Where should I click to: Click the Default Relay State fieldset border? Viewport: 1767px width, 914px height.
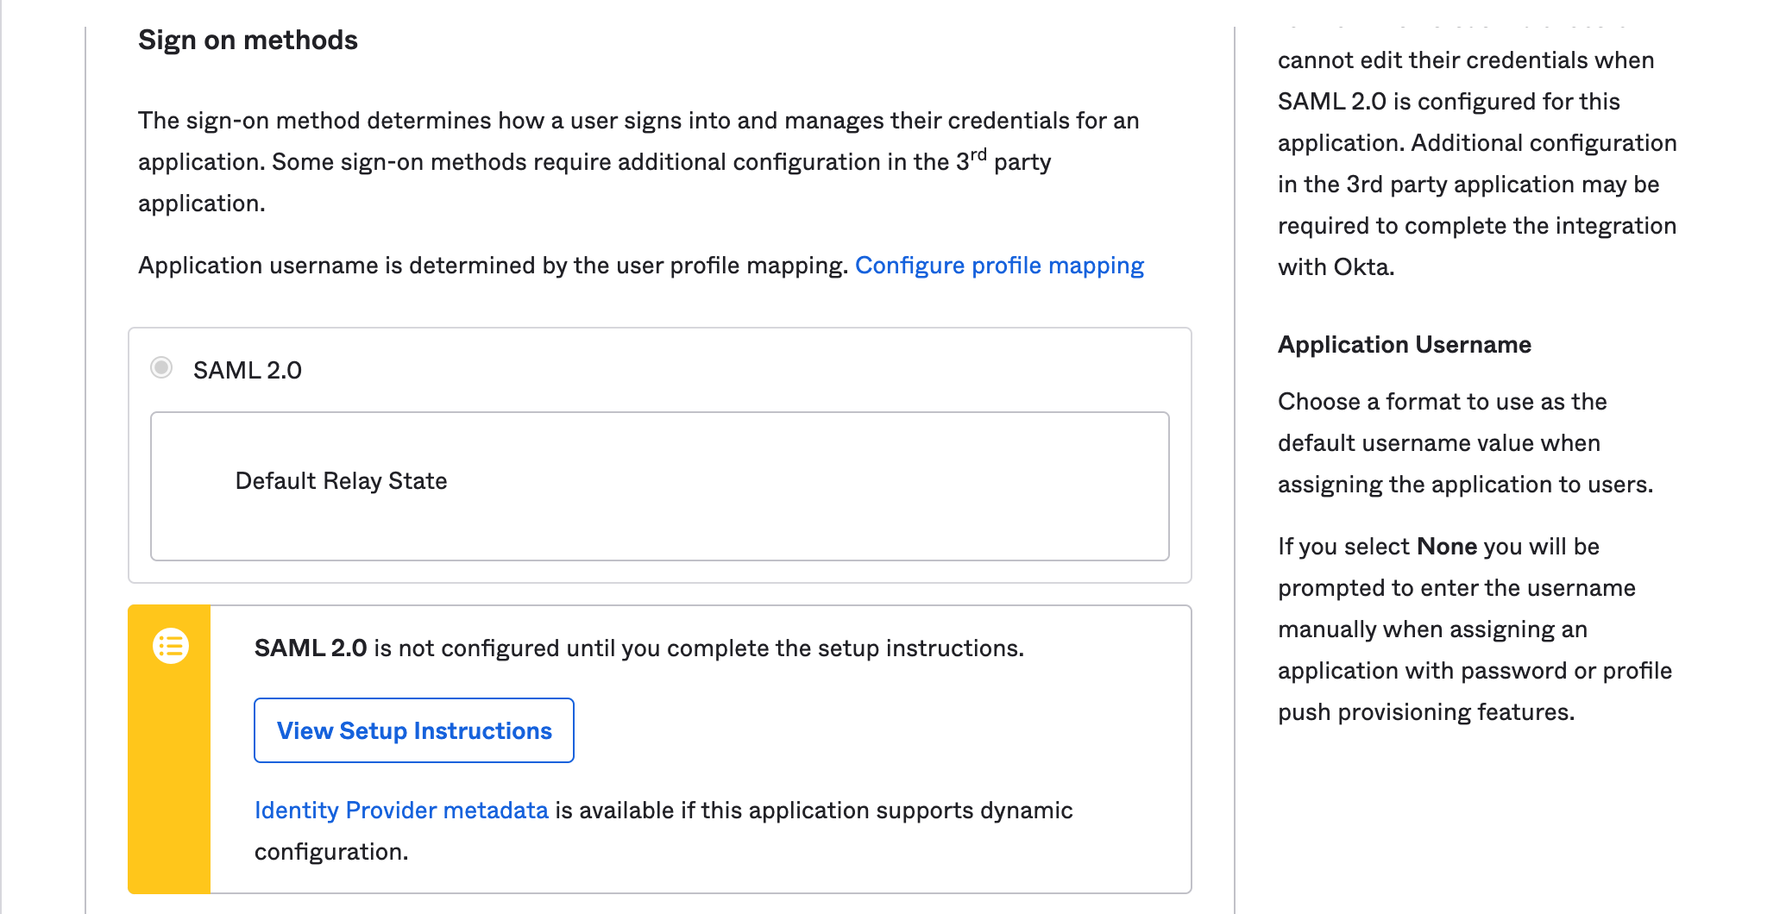pyautogui.click(x=659, y=415)
